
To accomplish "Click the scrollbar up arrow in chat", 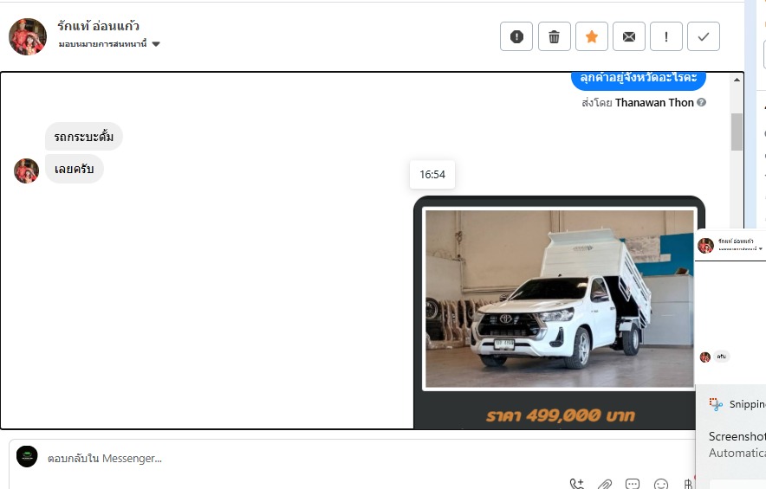I will point(737,80).
